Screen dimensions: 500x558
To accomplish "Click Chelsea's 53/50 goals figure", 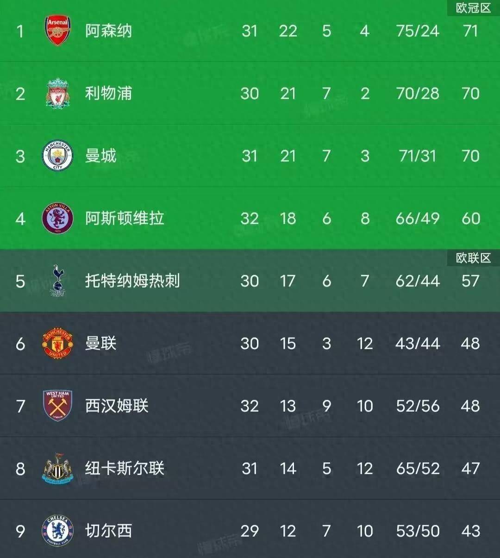I will (x=418, y=531).
